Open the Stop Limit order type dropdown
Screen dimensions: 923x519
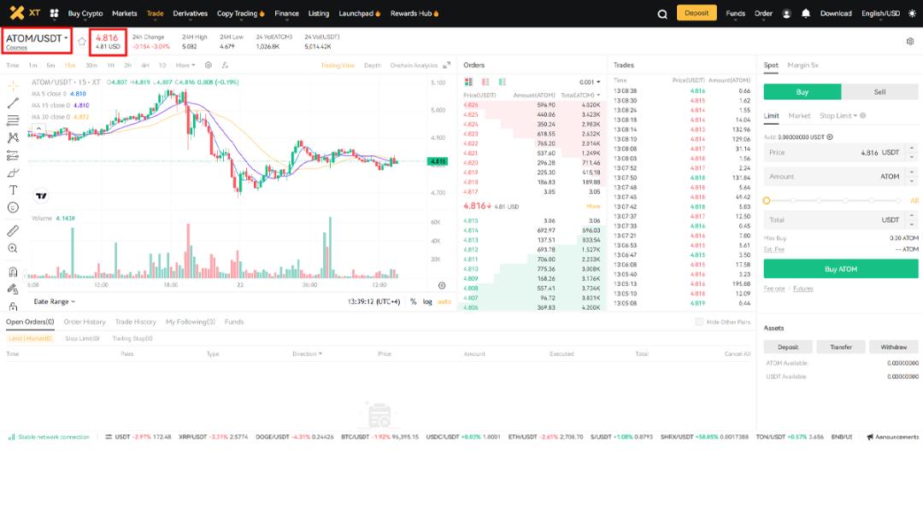click(x=838, y=116)
